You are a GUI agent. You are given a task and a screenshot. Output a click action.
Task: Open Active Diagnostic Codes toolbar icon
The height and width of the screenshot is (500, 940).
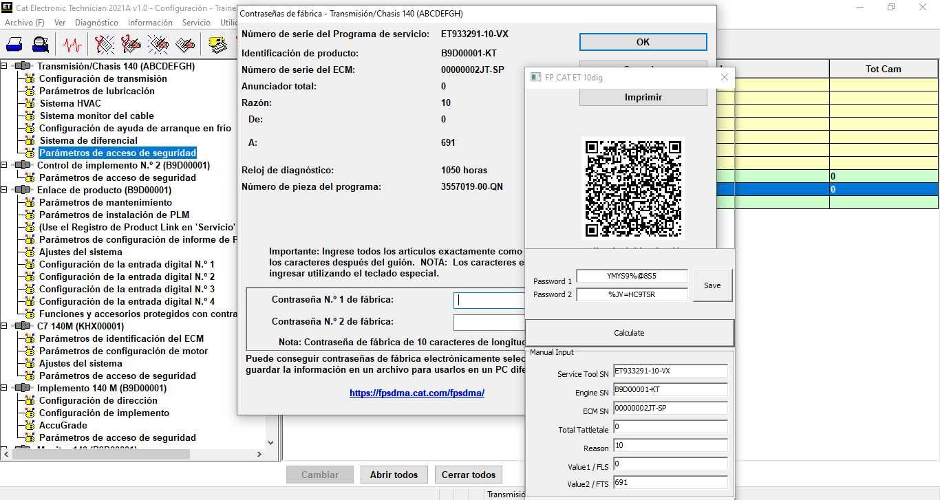104,45
